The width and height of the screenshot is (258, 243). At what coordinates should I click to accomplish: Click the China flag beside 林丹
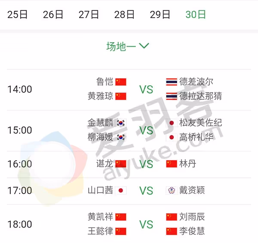pyautogui.click(x=172, y=164)
